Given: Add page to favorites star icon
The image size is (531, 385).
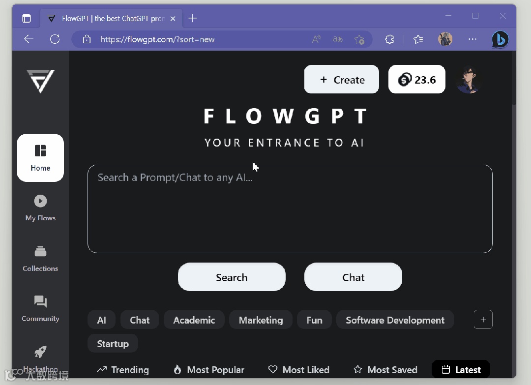Looking at the screenshot, I should coord(359,39).
